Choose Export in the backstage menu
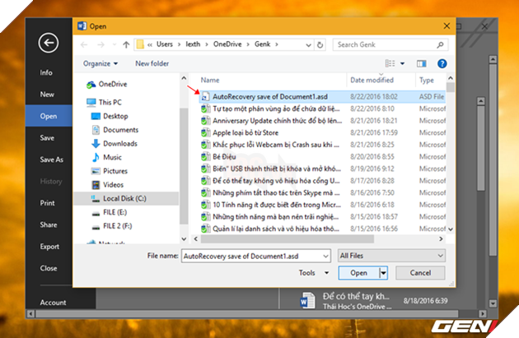Screen dimensions: 519x338 [x=49, y=246]
